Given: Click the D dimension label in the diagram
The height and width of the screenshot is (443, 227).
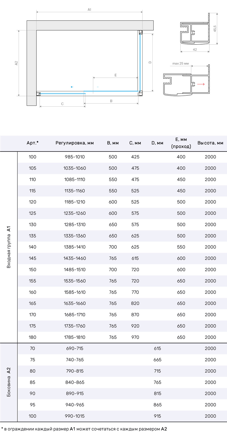Looking at the screenshot, I should (x=150, y=62).
